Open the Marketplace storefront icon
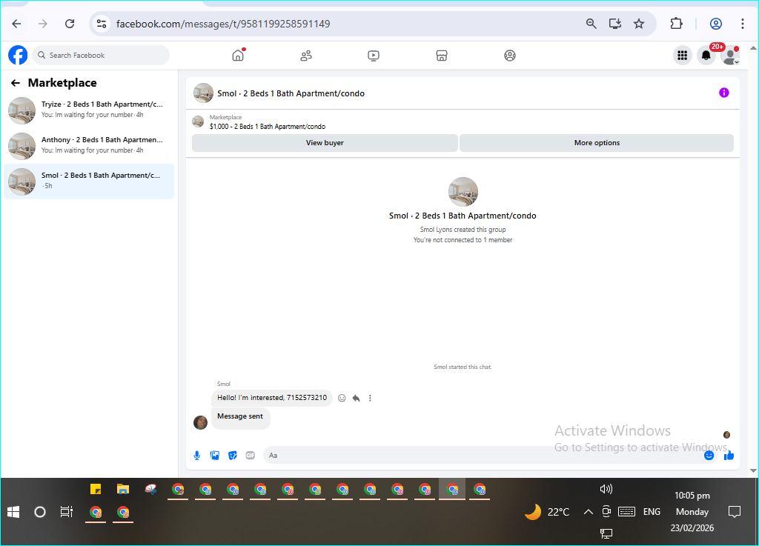 click(x=442, y=56)
